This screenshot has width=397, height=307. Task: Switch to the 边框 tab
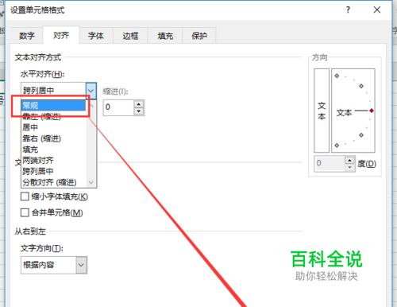tap(130, 36)
